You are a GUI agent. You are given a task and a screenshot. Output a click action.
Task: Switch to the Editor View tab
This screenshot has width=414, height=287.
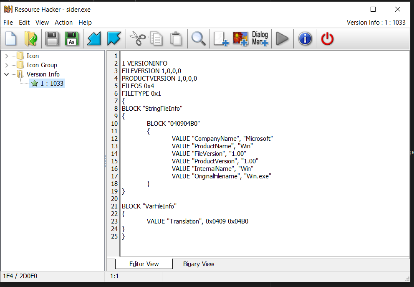(144, 264)
